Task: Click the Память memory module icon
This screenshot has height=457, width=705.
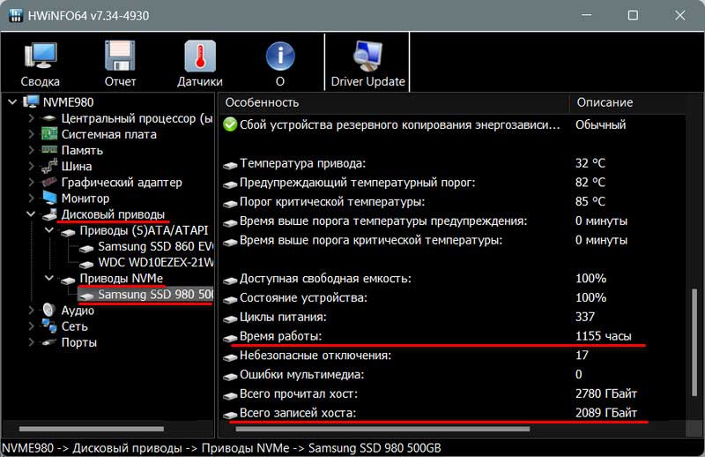Action: coord(49,149)
